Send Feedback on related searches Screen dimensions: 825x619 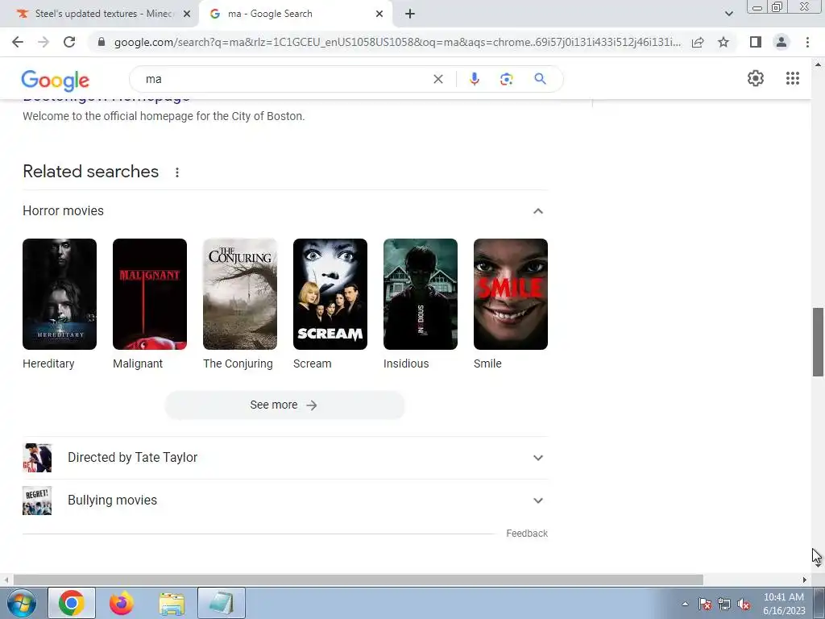(x=527, y=534)
